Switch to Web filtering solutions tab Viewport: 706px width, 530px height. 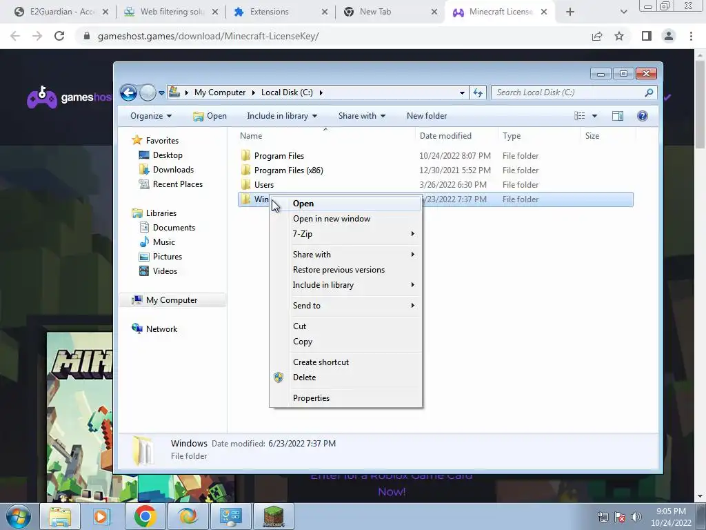(171, 12)
